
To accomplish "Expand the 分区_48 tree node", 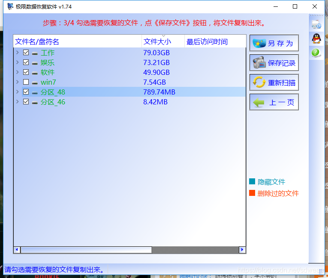I will point(18,92).
